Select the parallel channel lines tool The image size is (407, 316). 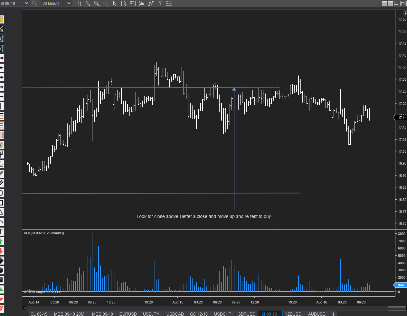[2, 183]
